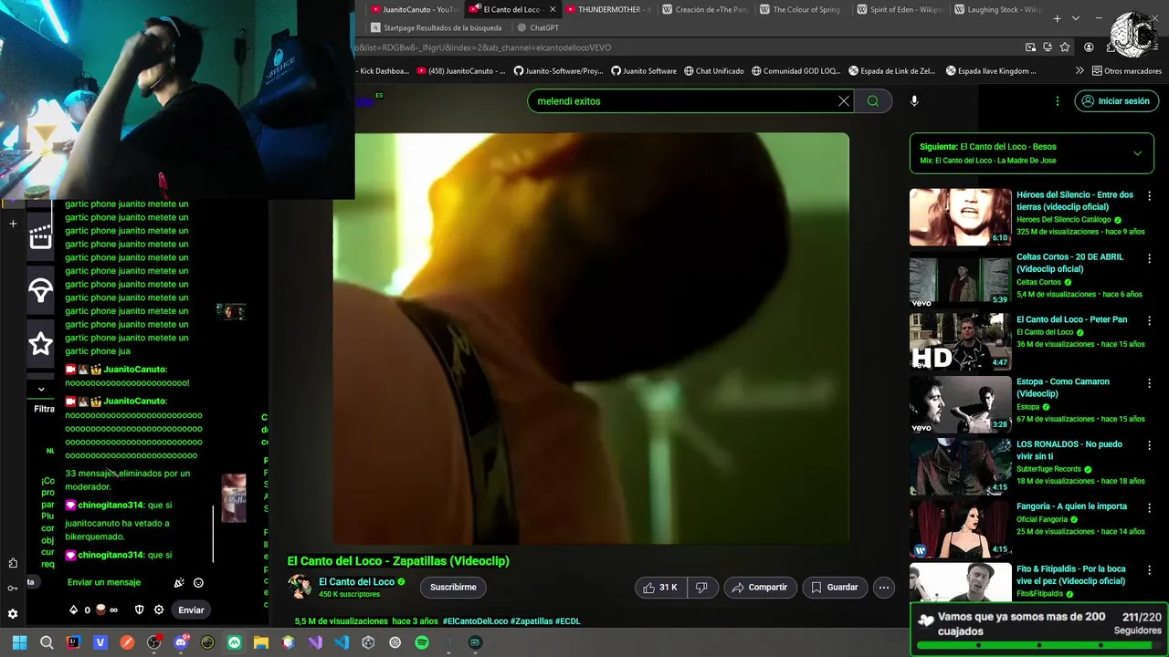The height and width of the screenshot is (657, 1169).
Task: Close the El Canto del Loco tab
Action: click(552, 9)
